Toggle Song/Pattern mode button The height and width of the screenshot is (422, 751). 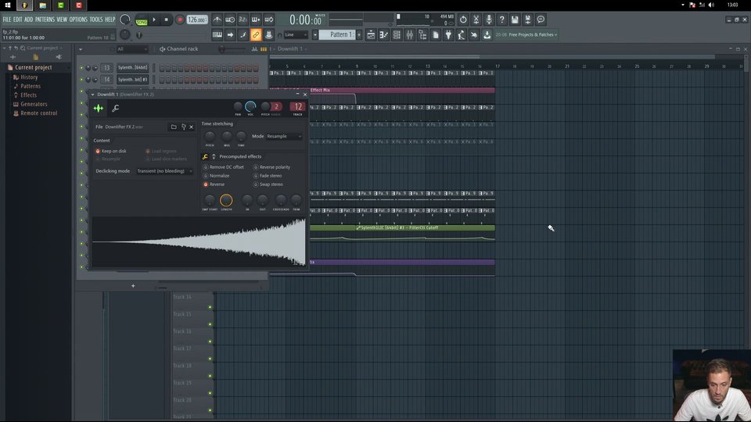(142, 20)
